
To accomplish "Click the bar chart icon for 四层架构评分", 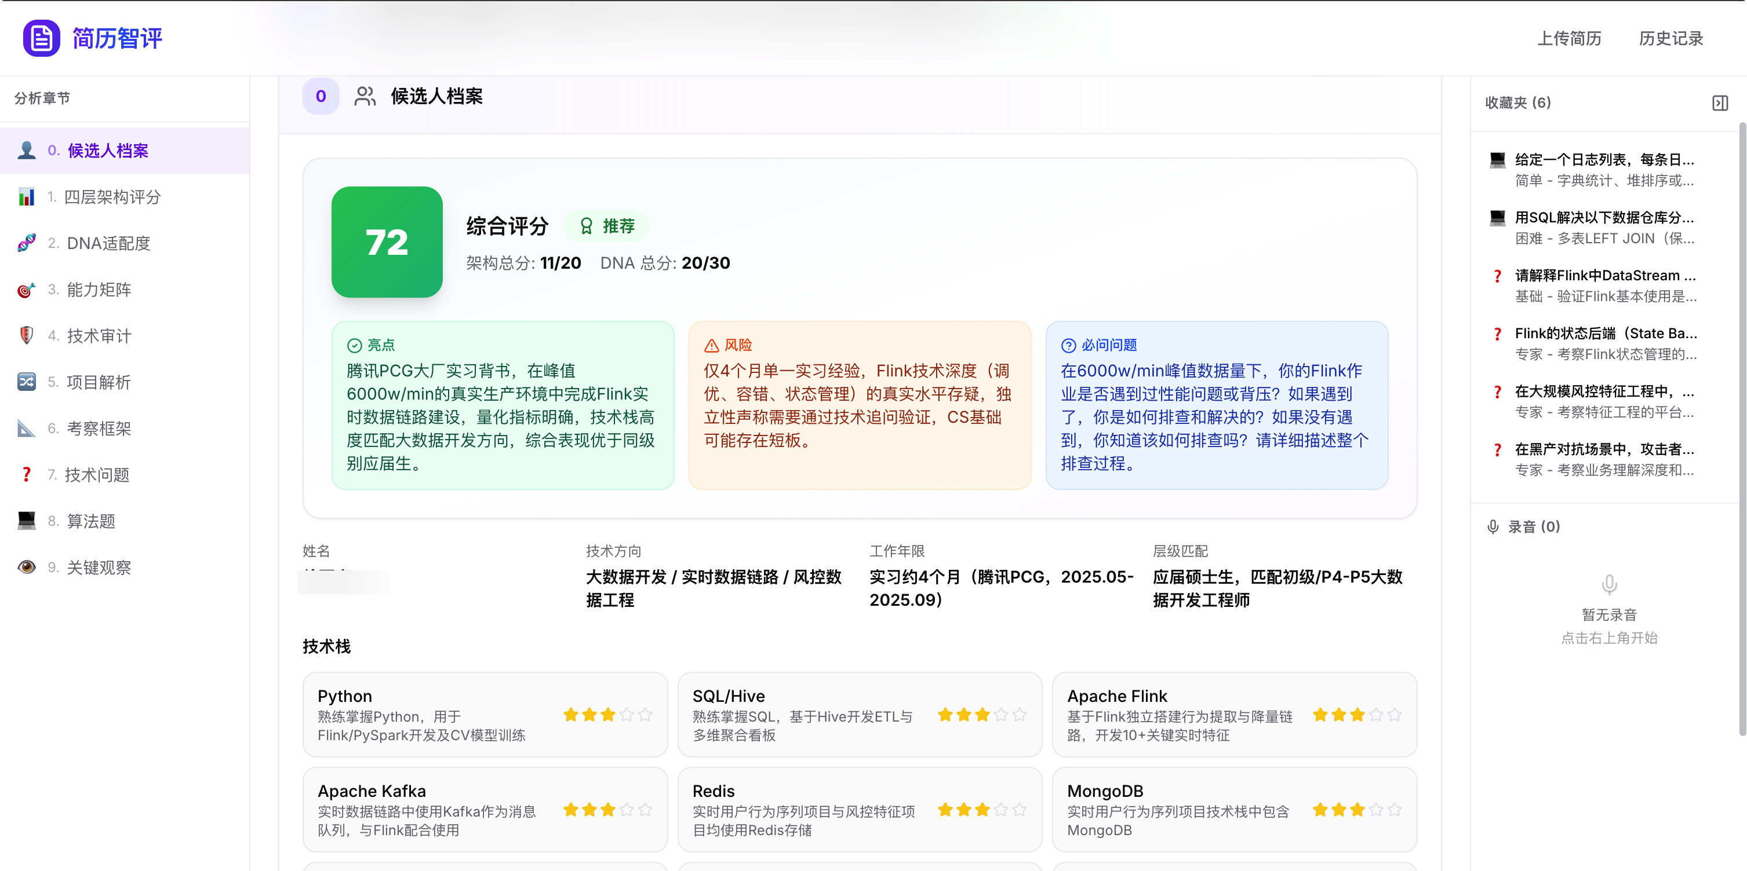I will pyautogui.click(x=27, y=197).
